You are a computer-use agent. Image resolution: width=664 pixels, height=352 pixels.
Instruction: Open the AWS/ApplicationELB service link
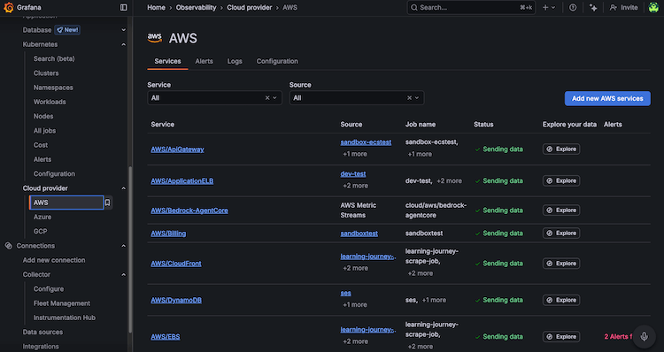pos(182,181)
